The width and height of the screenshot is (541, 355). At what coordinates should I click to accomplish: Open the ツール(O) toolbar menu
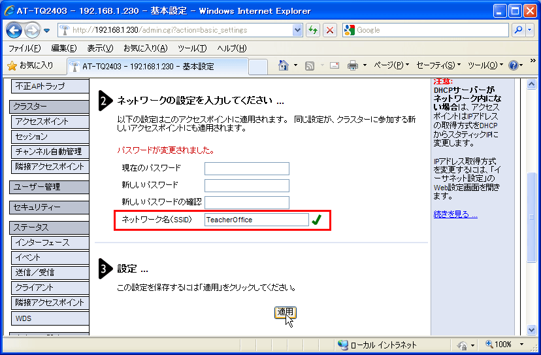[x=485, y=65]
